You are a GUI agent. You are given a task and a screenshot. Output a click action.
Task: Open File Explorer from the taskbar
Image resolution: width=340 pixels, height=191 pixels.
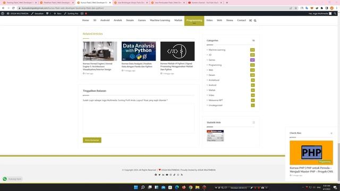[x=197, y=187]
